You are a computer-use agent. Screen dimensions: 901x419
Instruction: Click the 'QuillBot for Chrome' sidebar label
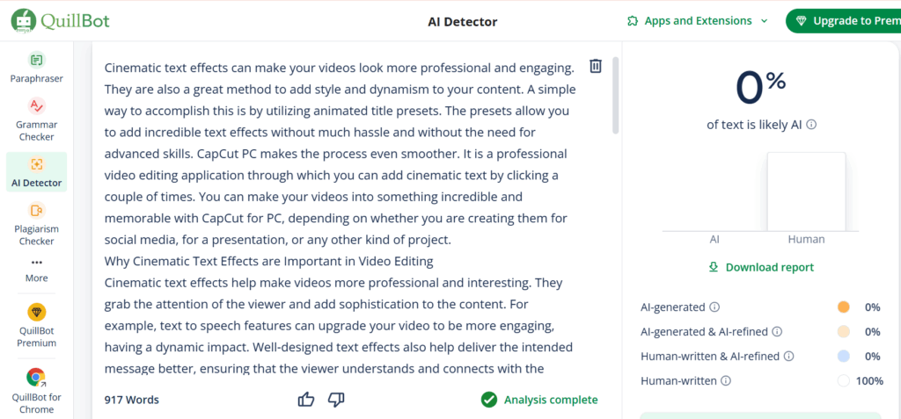(x=36, y=403)
